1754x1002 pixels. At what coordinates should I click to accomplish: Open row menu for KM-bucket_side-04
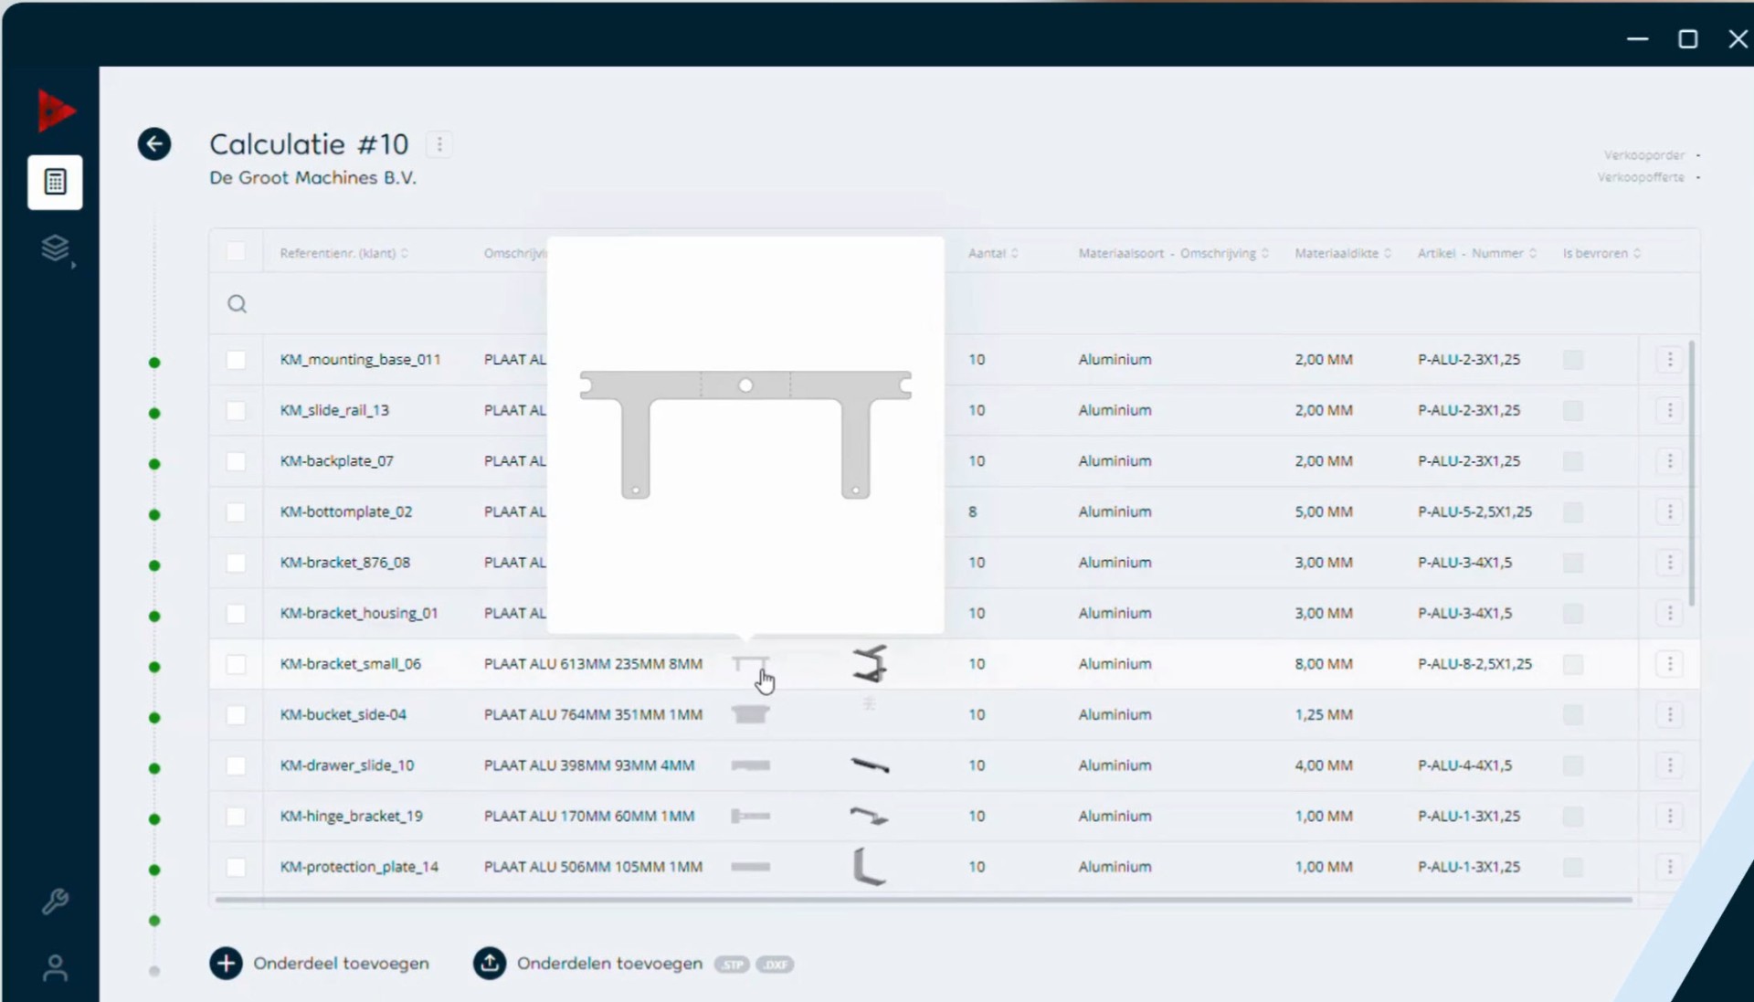1669,714
